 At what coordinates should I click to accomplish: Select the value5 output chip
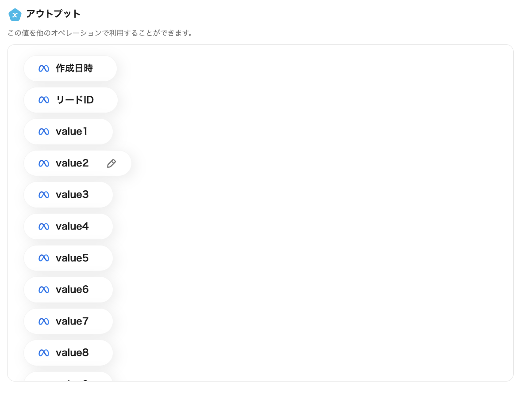(69, 258)
